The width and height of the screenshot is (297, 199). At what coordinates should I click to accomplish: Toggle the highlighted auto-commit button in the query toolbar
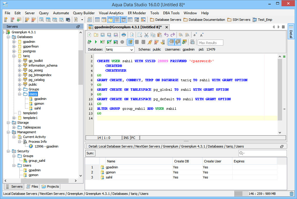(130, 42)
